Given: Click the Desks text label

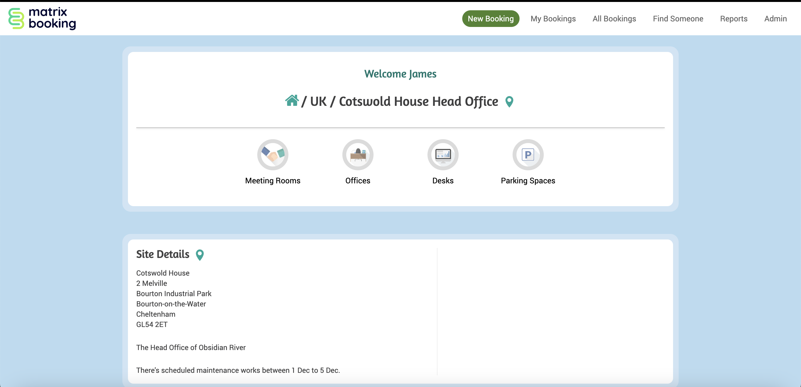Looking at the screenshot, I should point(443,181).
